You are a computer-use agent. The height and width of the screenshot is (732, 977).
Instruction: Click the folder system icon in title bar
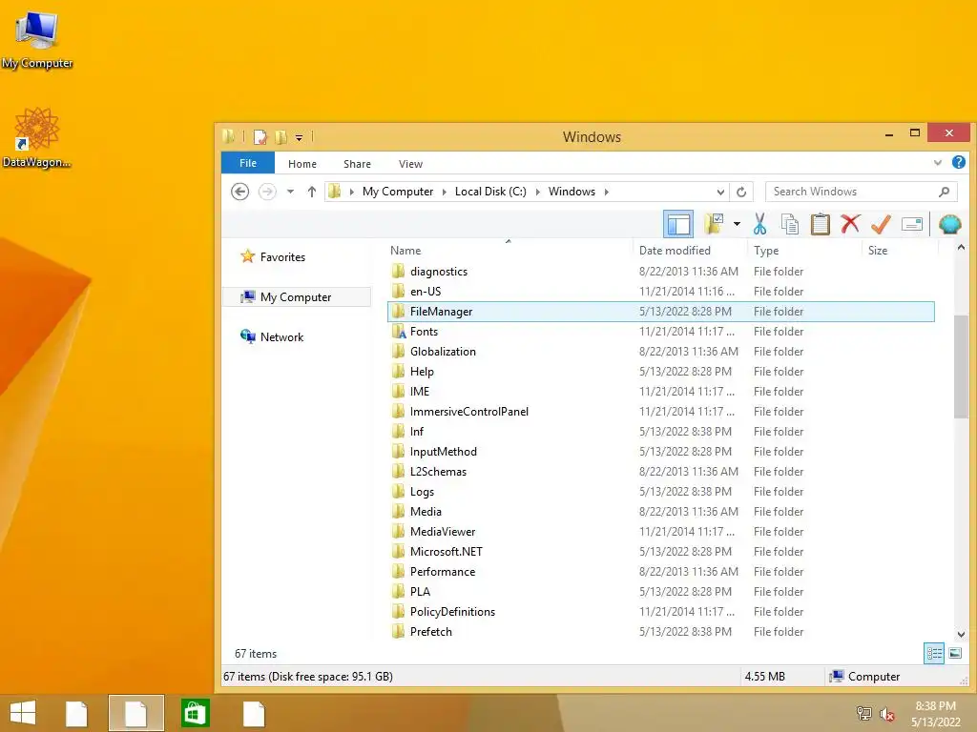(229, 136)
